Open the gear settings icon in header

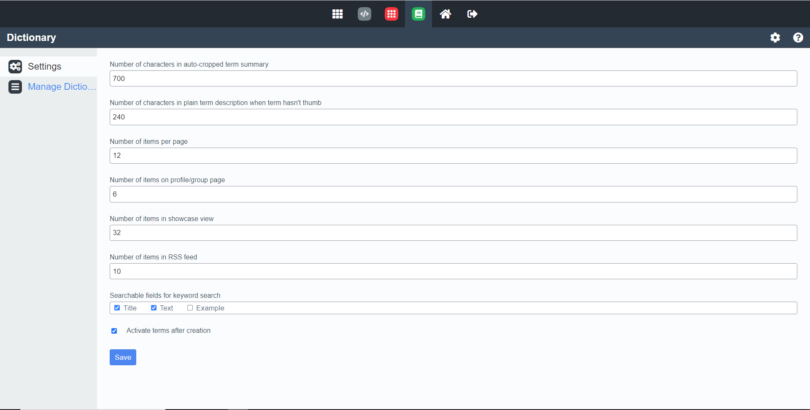775,38
